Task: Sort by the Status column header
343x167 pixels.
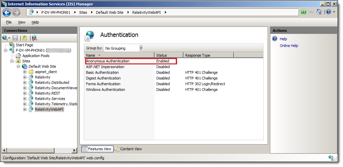Action: 169,55
